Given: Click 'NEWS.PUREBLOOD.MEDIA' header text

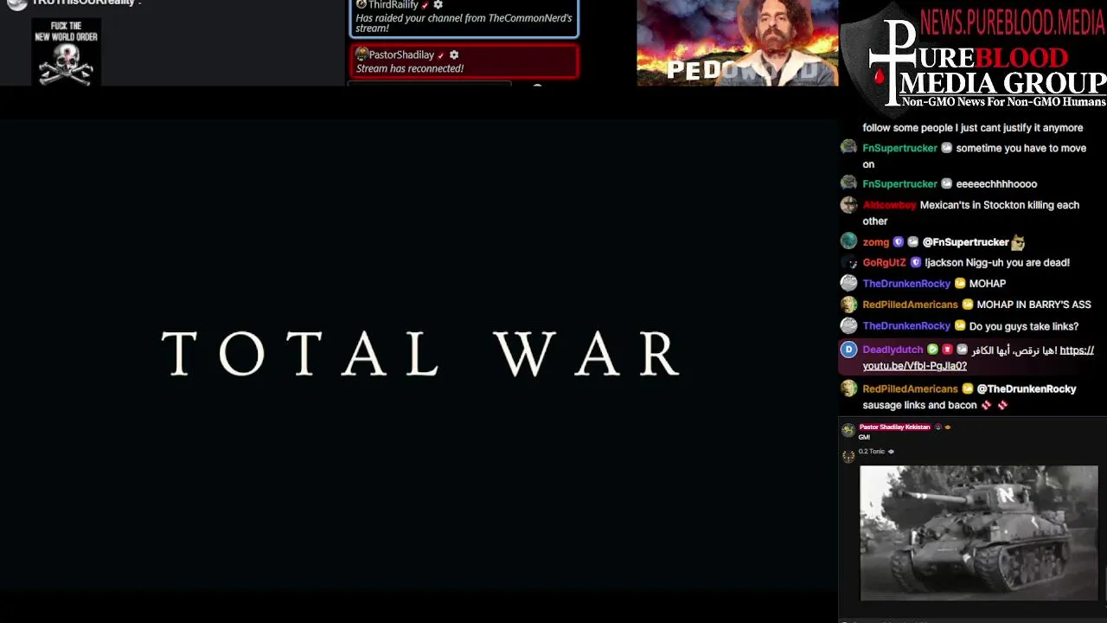Looking at the screenshot, I should [x=1012, y=22].
